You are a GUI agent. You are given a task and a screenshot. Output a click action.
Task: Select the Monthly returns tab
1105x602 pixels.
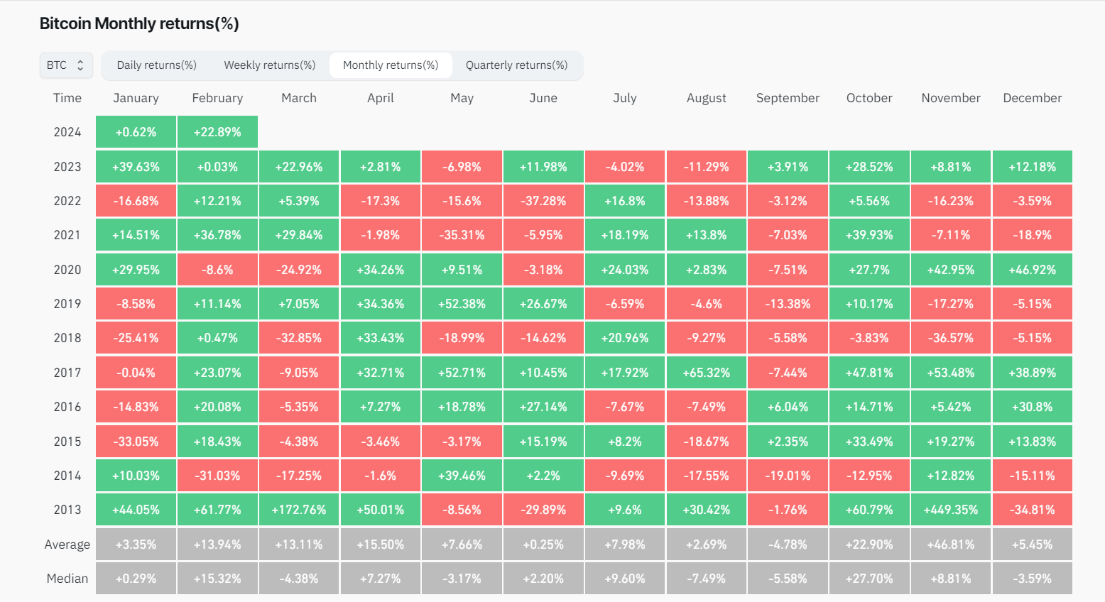click(391, 65)
